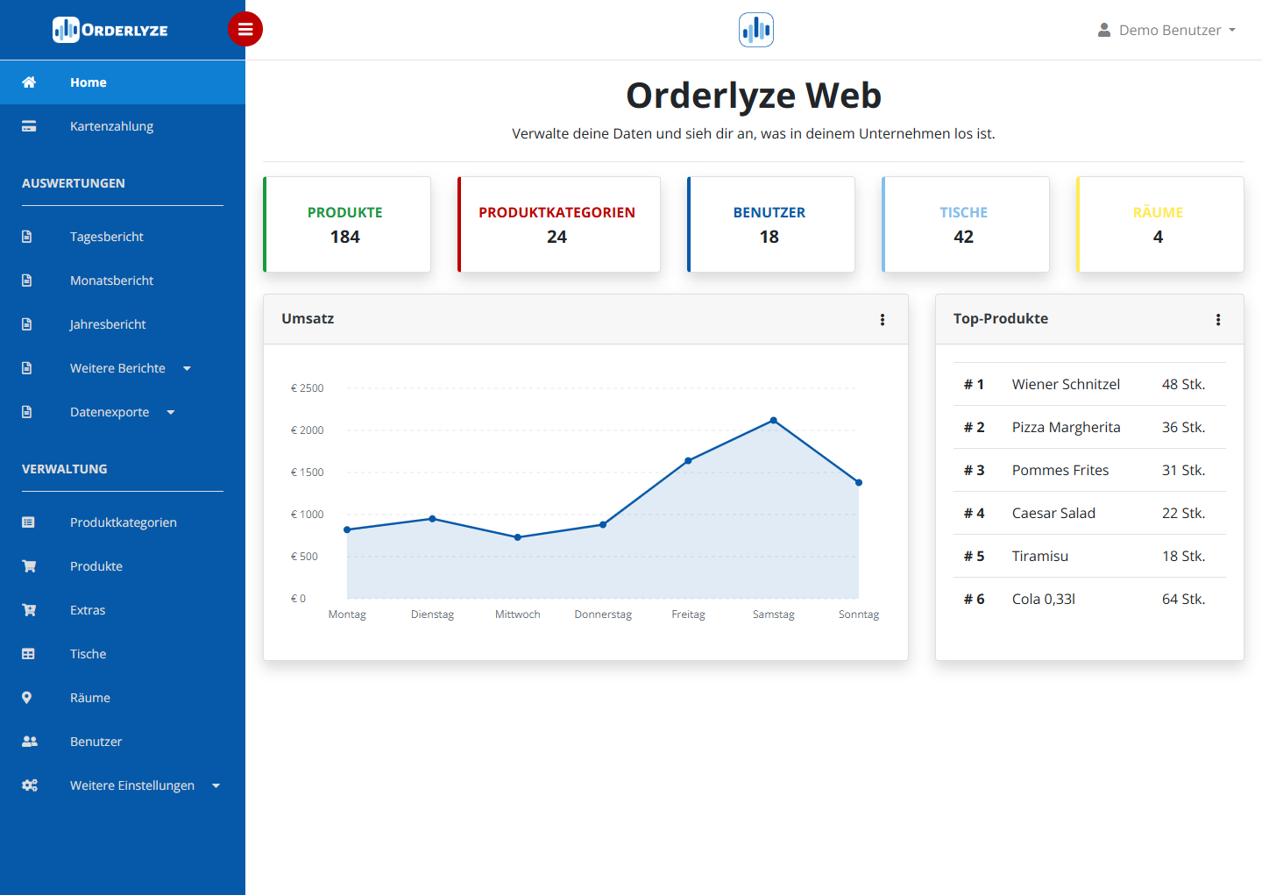
Task: Open the Demo Benutzer dropdown
Action: pos(1166,30)
